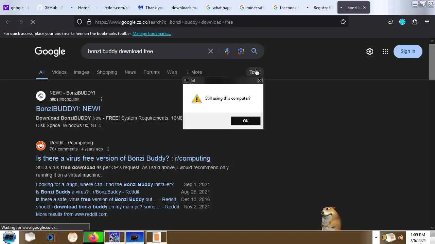Open the Firefox account icon

[x=402, y=22]
